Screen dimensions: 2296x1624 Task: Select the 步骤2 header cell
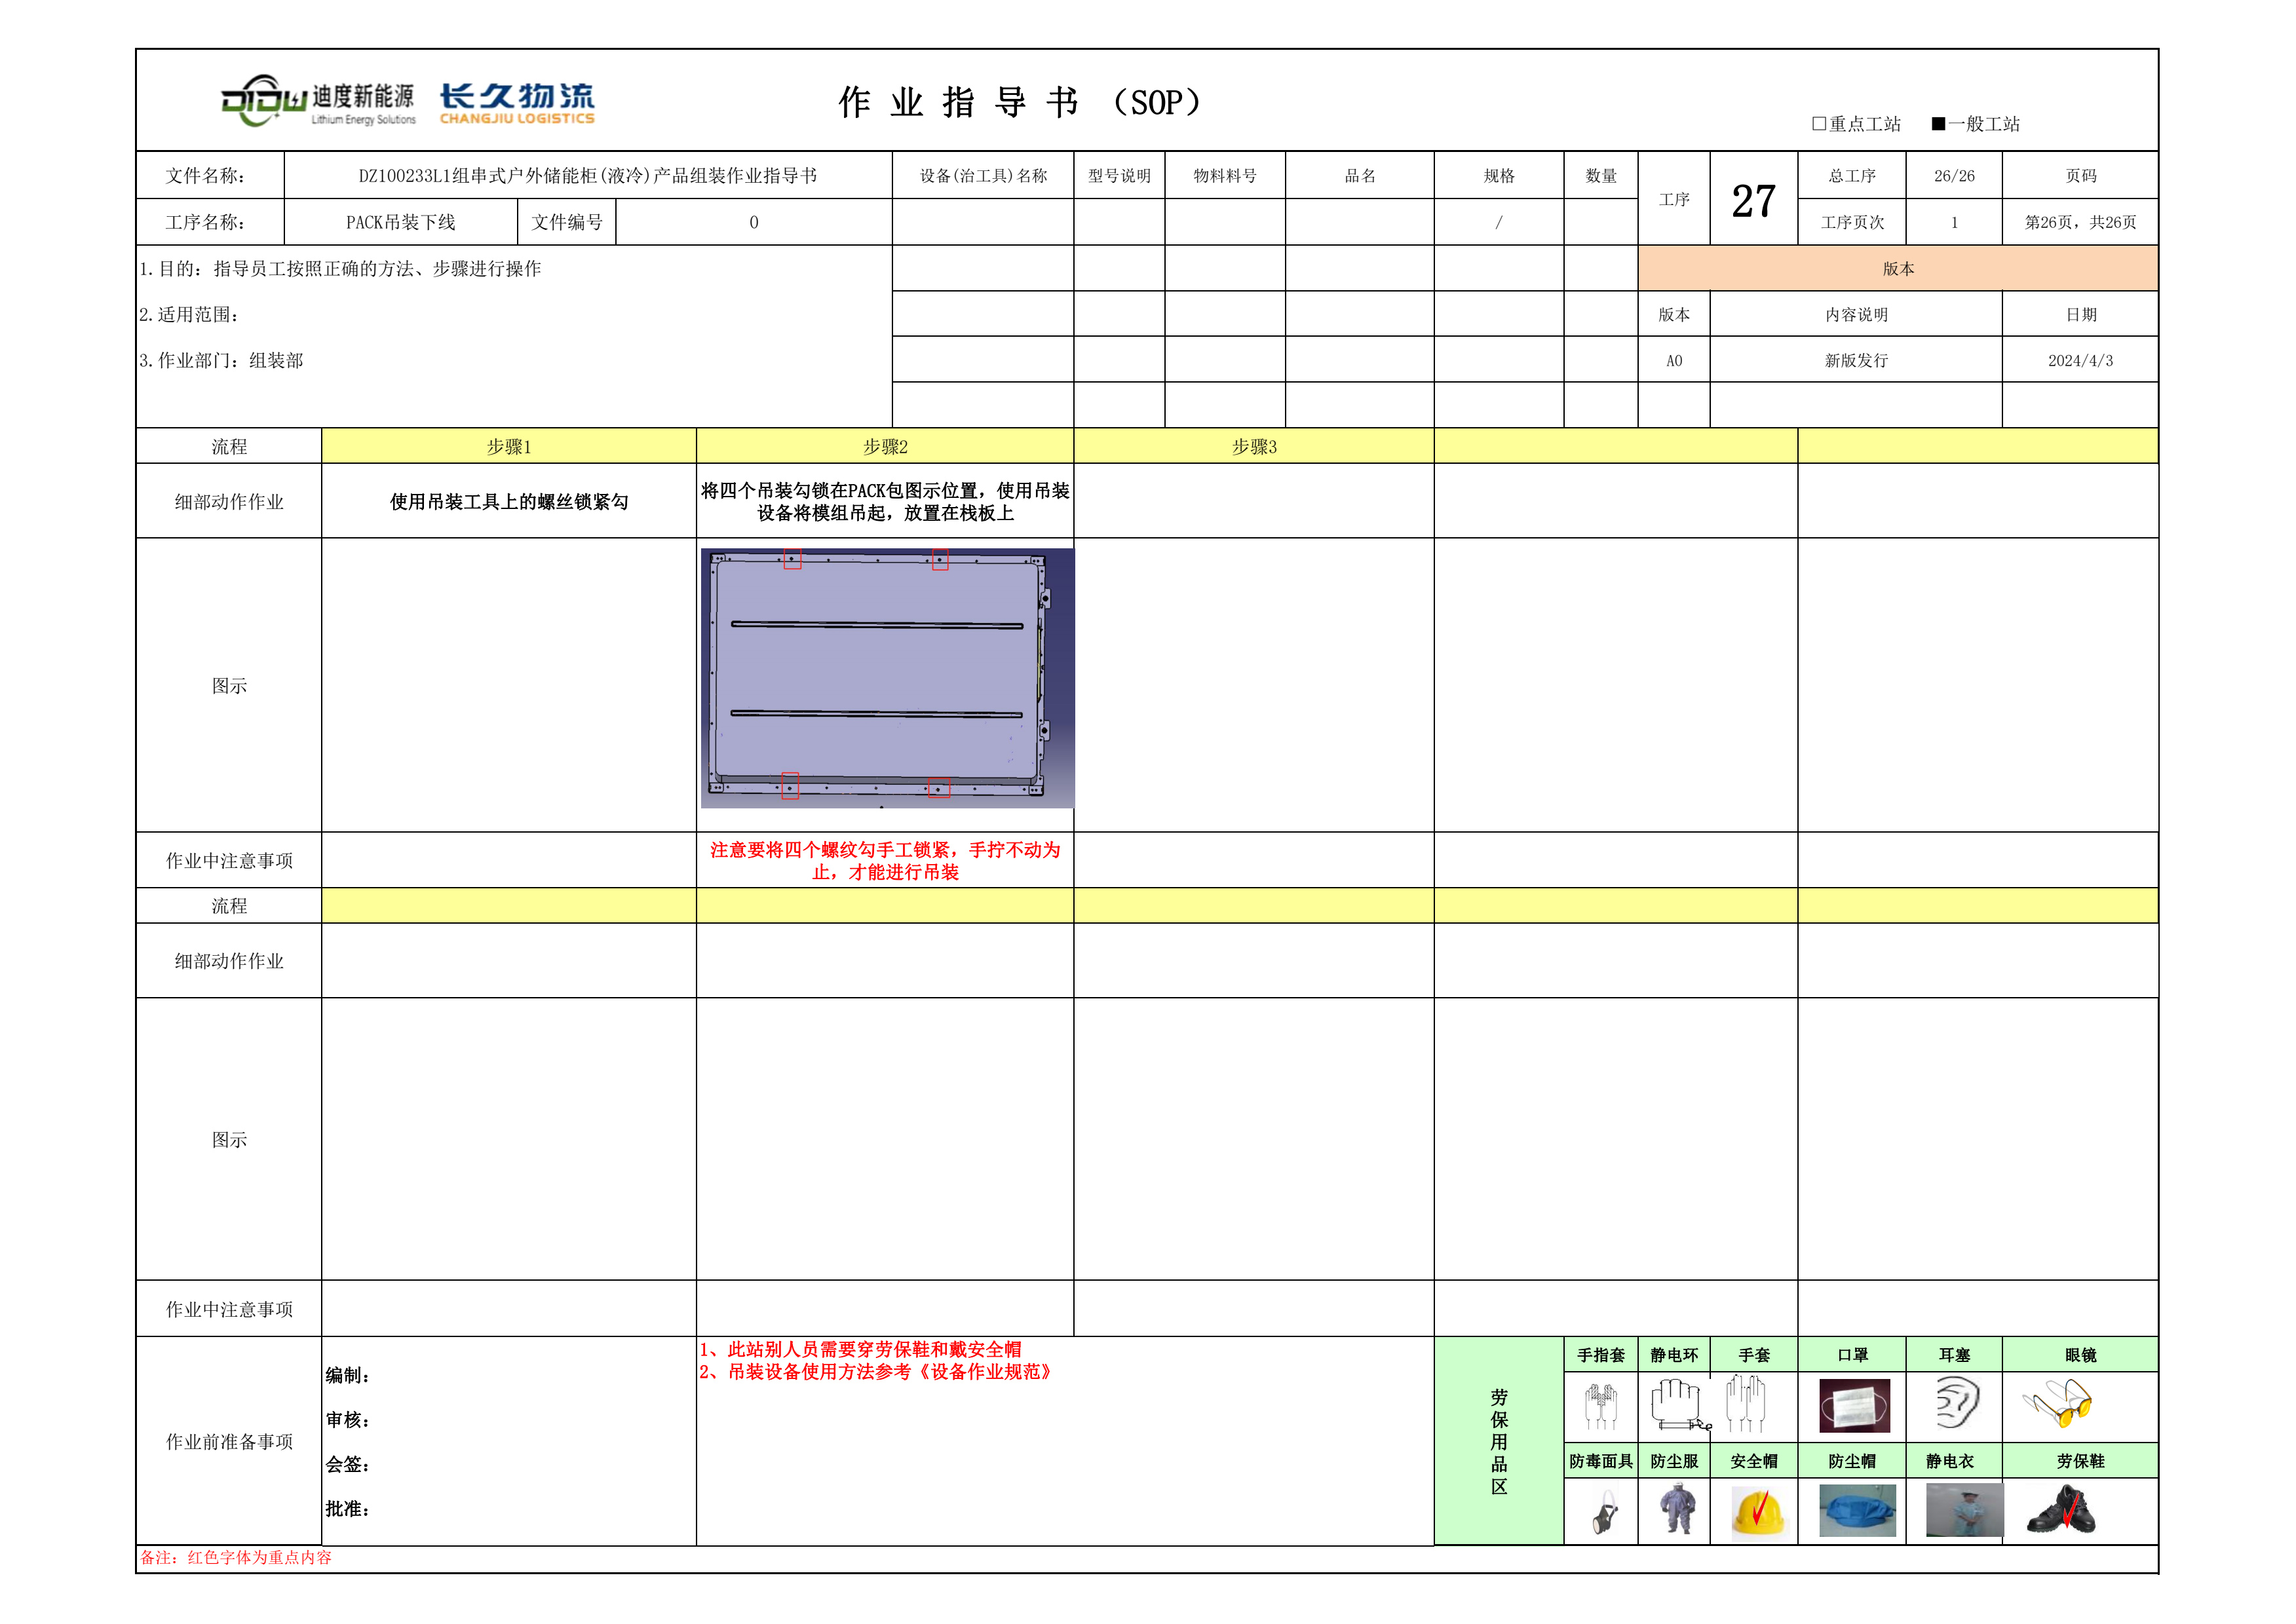(x=885, y=447)
